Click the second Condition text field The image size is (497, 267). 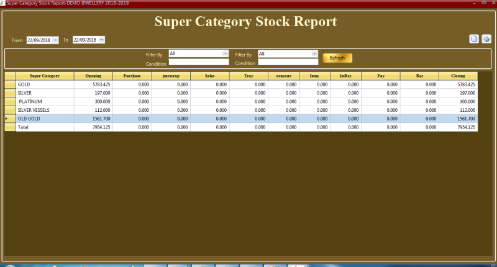[x=288, y=62]
